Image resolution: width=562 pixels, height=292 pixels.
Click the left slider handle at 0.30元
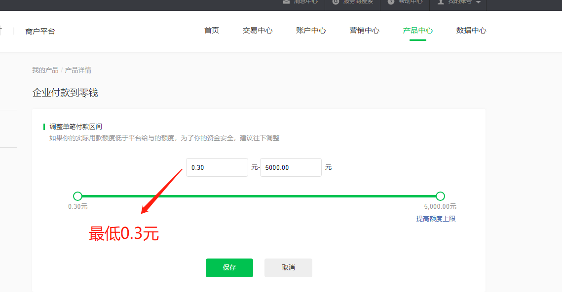(x=77, y=196)
